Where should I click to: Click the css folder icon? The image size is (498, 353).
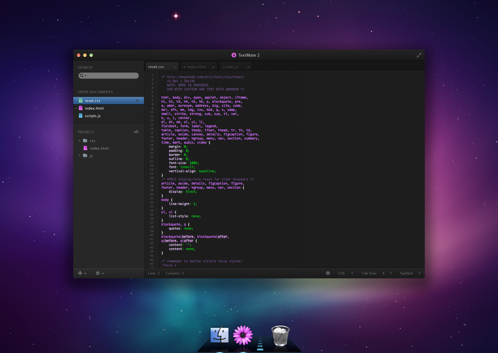click(85, 140)
